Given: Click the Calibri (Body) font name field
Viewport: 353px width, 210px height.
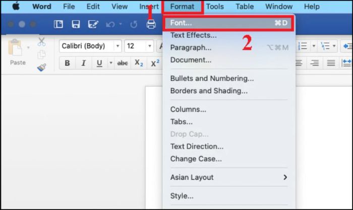Looking at the screenshot, I should [x=87, y=46].
